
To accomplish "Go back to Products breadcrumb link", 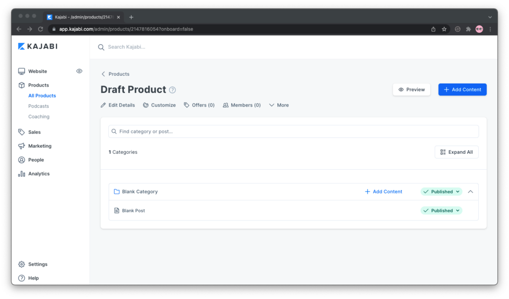I will pyautogui.click(x=119, y=74).
